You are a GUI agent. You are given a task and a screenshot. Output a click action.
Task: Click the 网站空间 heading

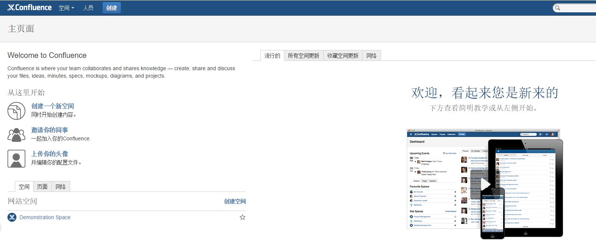pos(22,201)
